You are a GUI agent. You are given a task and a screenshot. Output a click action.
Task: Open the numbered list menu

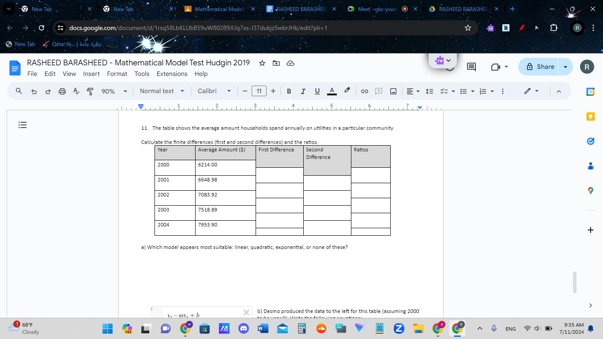point(486,91)
